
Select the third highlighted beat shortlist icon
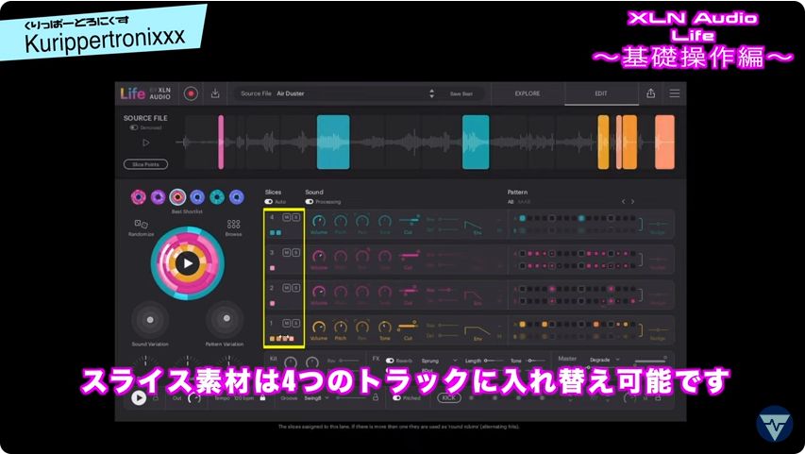tap(177, 196)
